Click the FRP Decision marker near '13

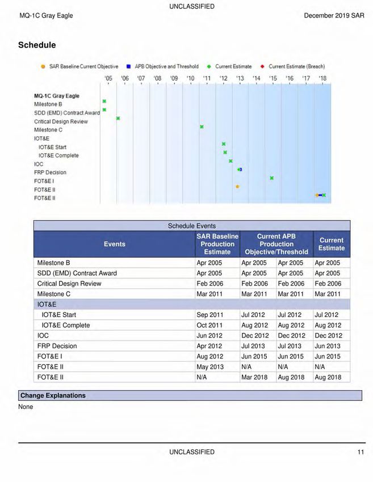tap(240, 170)
